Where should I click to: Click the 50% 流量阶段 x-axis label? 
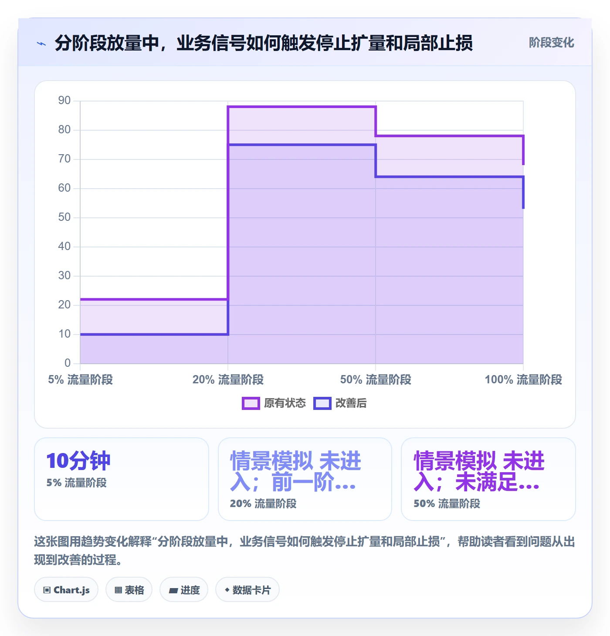click(376, 380)
